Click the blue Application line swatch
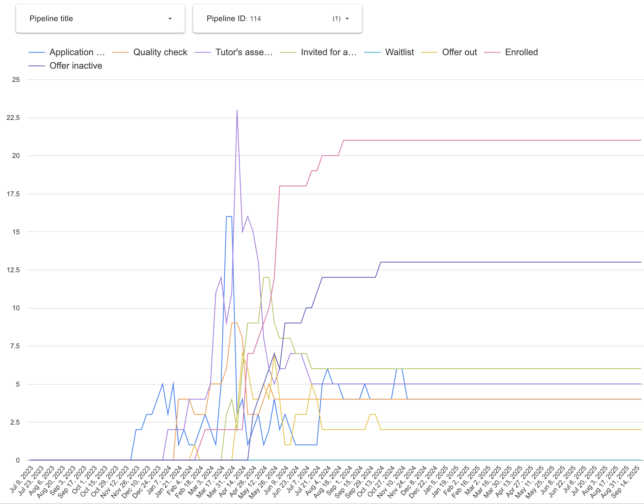Screen dimensions: 644x504 (37, 53)
